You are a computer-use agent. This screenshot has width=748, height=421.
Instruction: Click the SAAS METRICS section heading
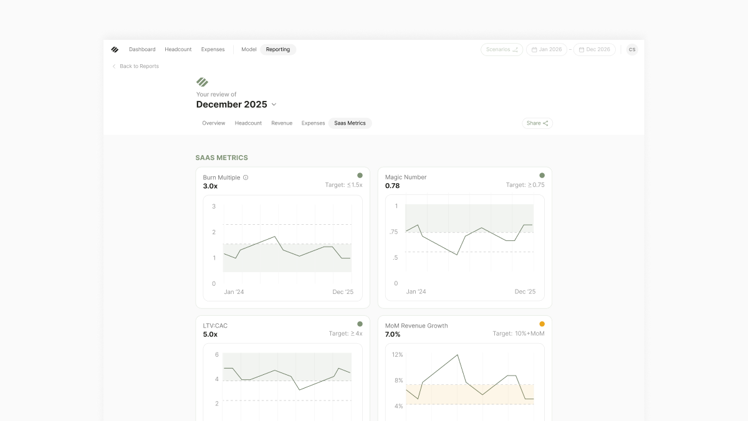click(x=222, y=158)
